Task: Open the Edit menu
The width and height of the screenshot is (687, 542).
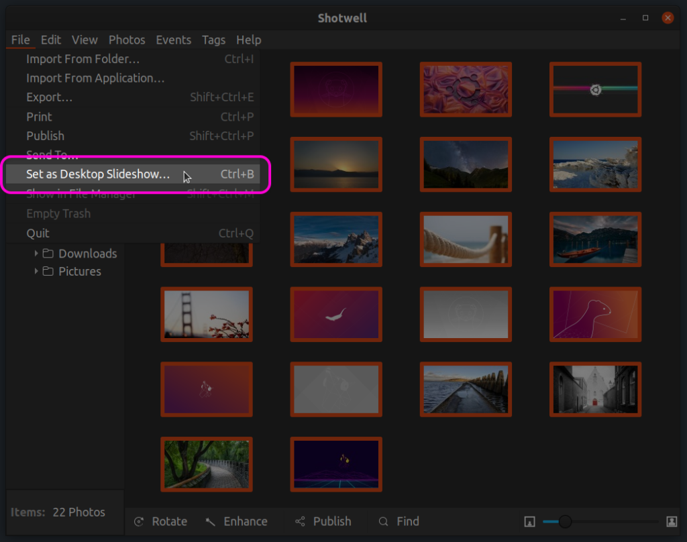Action: click(51, 40)
